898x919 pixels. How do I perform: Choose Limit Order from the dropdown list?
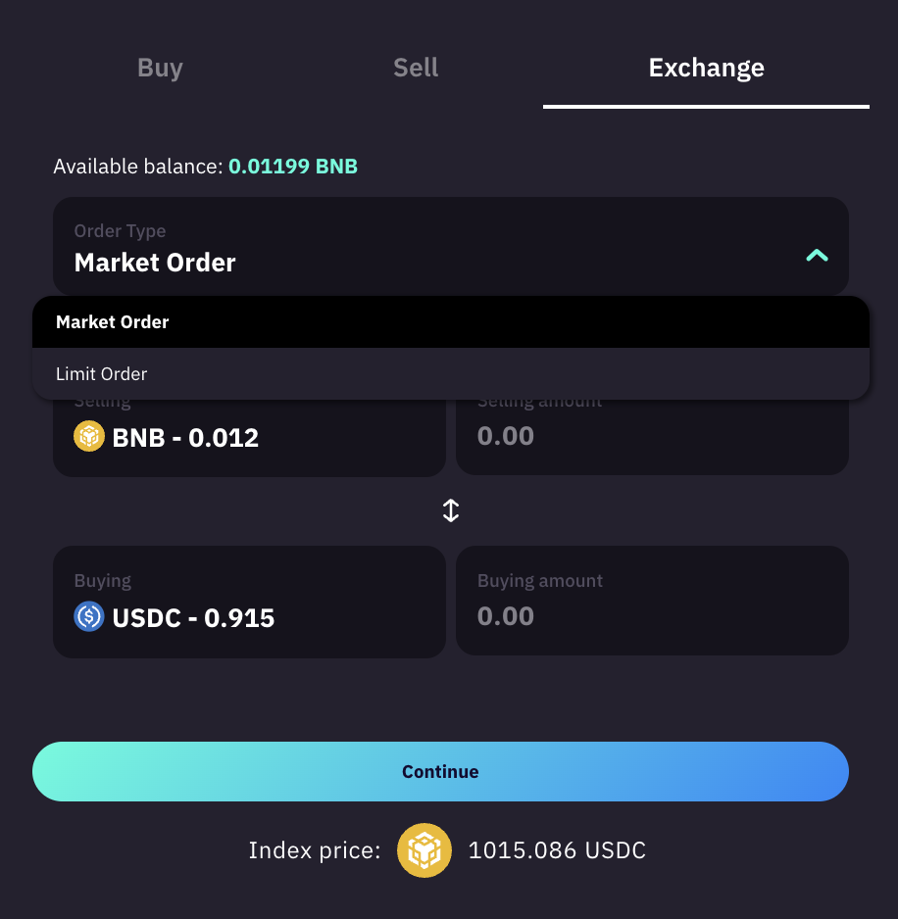[x=102, y=374]
